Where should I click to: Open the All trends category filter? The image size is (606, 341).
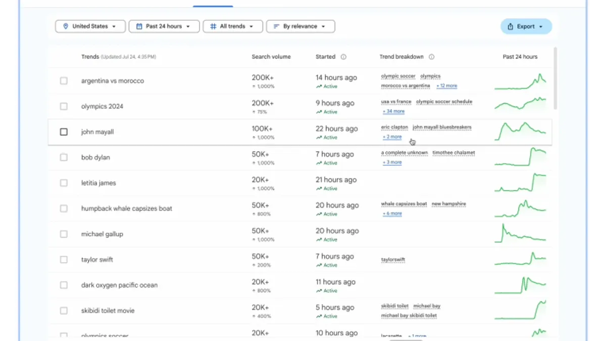click(233, 26)
